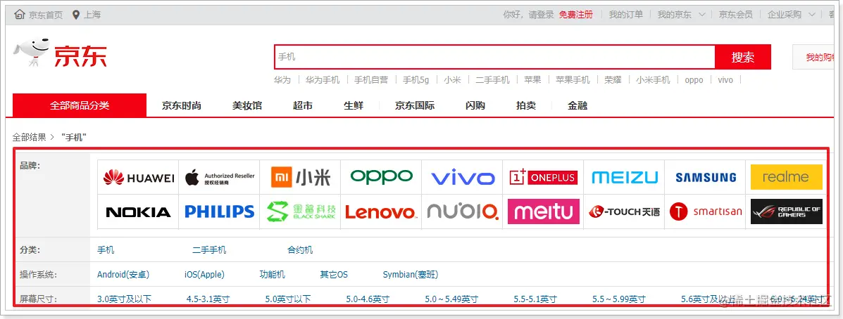Click the JD dog logo
843x319 pixels.
pyautogui.click(x=31, y=53)
